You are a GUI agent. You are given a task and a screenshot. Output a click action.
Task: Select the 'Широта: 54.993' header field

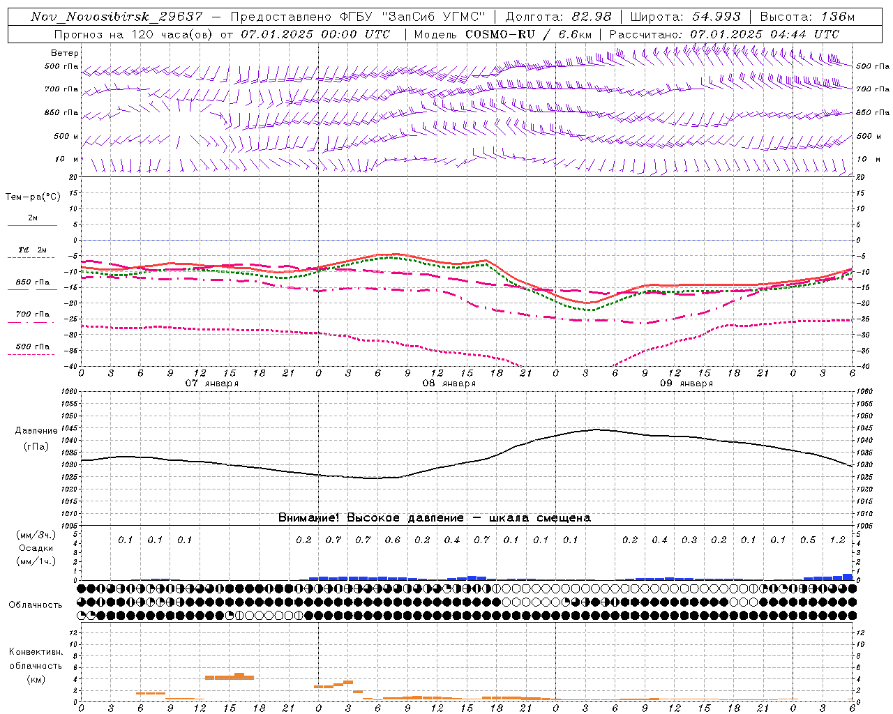pyautogui.click(x=685, y=17)
